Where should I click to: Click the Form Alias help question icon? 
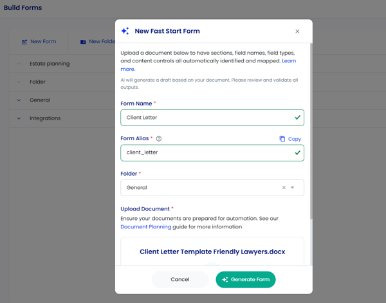coord(159,138)
